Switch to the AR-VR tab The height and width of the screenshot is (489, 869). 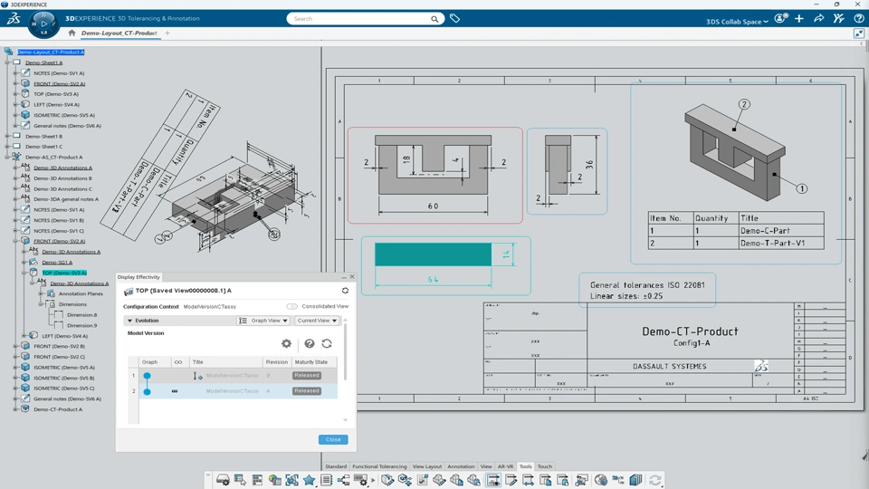tap(505, 466)
